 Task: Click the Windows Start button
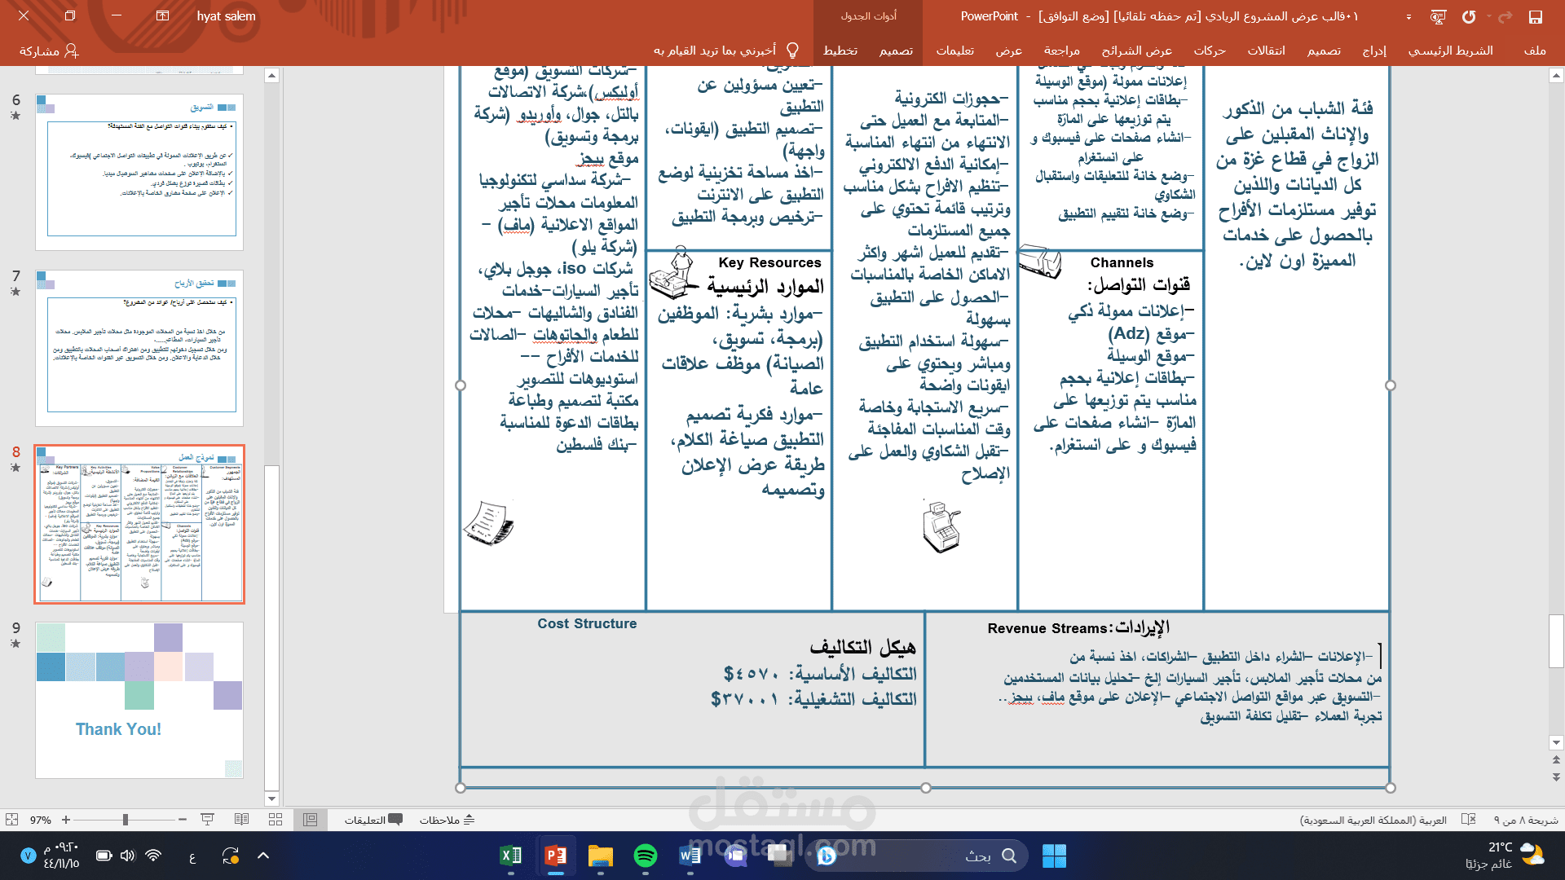pos(1054,856)
